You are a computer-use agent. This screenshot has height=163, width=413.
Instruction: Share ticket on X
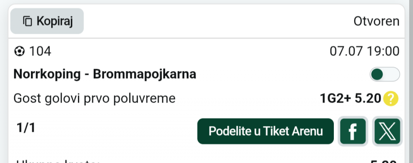point(387,131)
